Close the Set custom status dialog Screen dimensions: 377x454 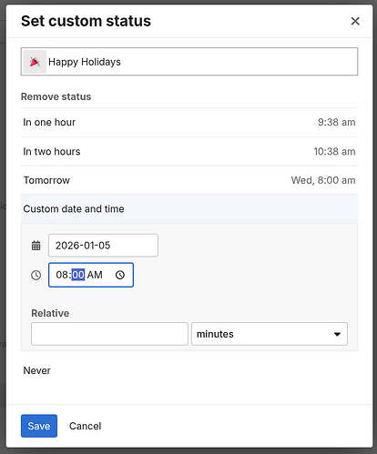point(355,21)
